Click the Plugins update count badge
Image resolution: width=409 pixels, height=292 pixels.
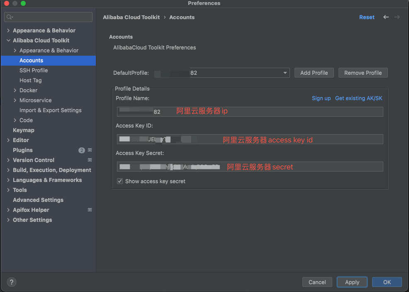[82, 150]
